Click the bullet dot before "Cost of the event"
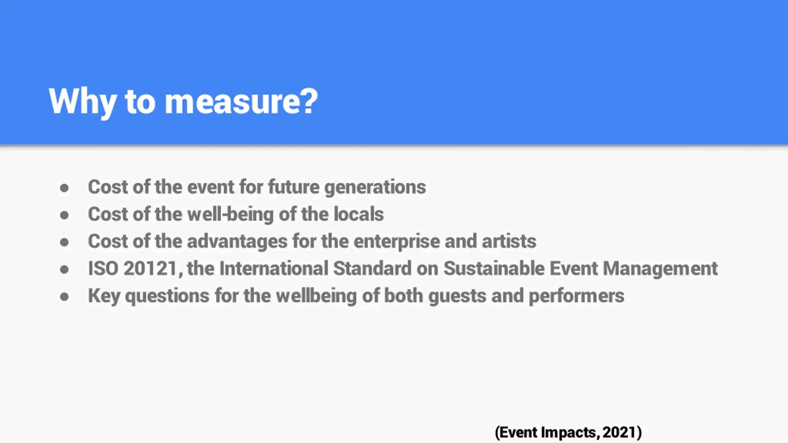The height and width of the screenshot is (443, 788). 64,188
